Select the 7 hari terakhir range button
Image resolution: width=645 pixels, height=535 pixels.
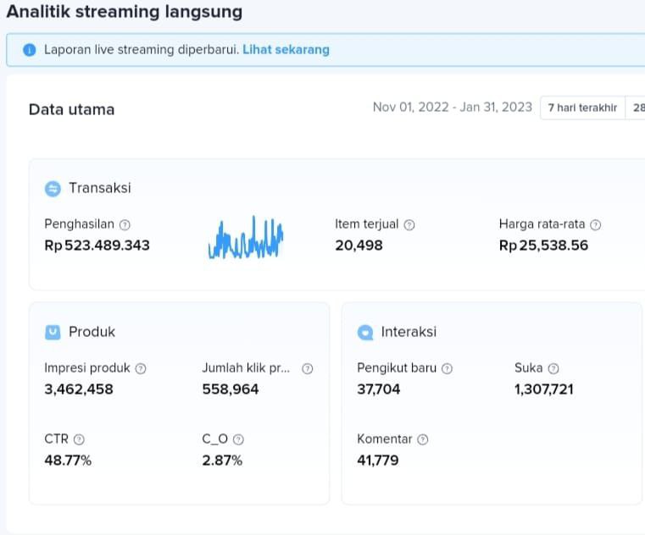(x=582, y=108)
